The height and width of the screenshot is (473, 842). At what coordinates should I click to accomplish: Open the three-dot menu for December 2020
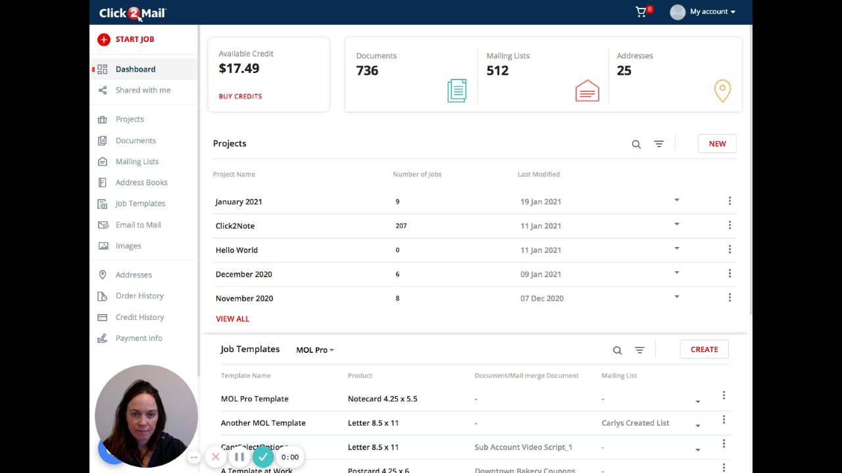[x=730, y=273]
